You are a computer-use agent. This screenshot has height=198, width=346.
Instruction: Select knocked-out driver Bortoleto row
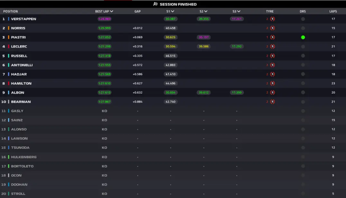[x=173, y=166]
